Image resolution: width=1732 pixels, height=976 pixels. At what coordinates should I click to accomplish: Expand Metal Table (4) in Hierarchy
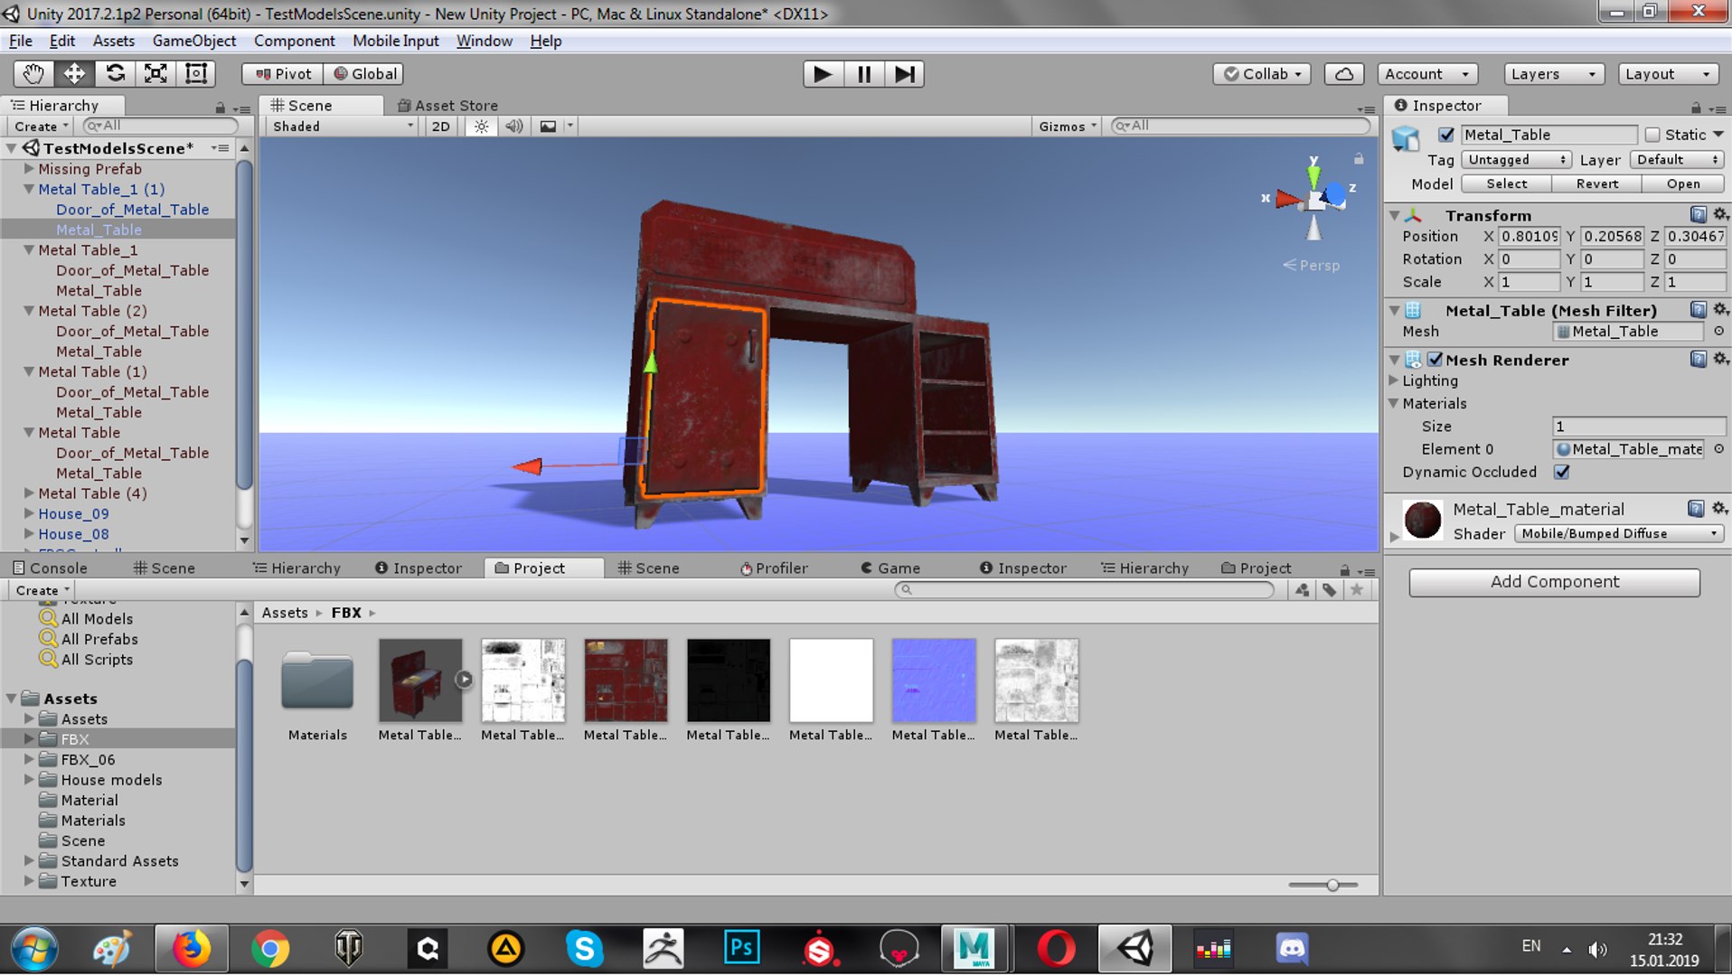[29, 493]
